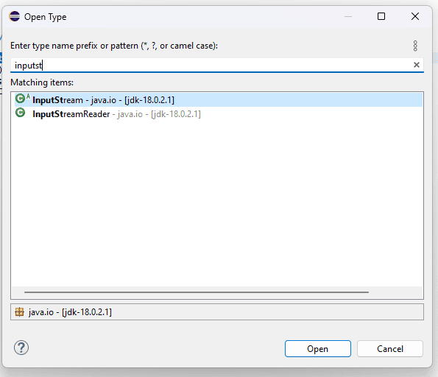Click the abstract 'A' decorator on InputStream

28,96
